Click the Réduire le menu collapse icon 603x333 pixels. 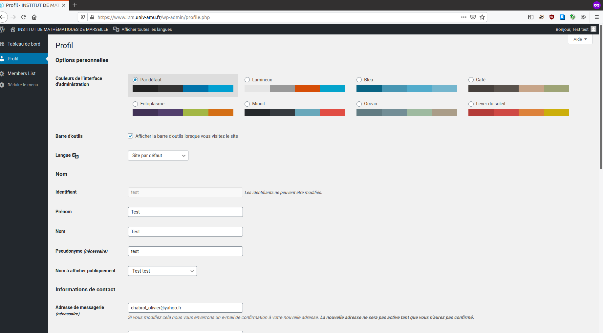coord(2,85)
